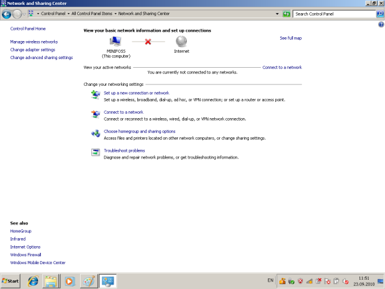This screenshot has width=385, height=289.
Task: Click the Connect to a network icon
Action: [x=96, y=114]
